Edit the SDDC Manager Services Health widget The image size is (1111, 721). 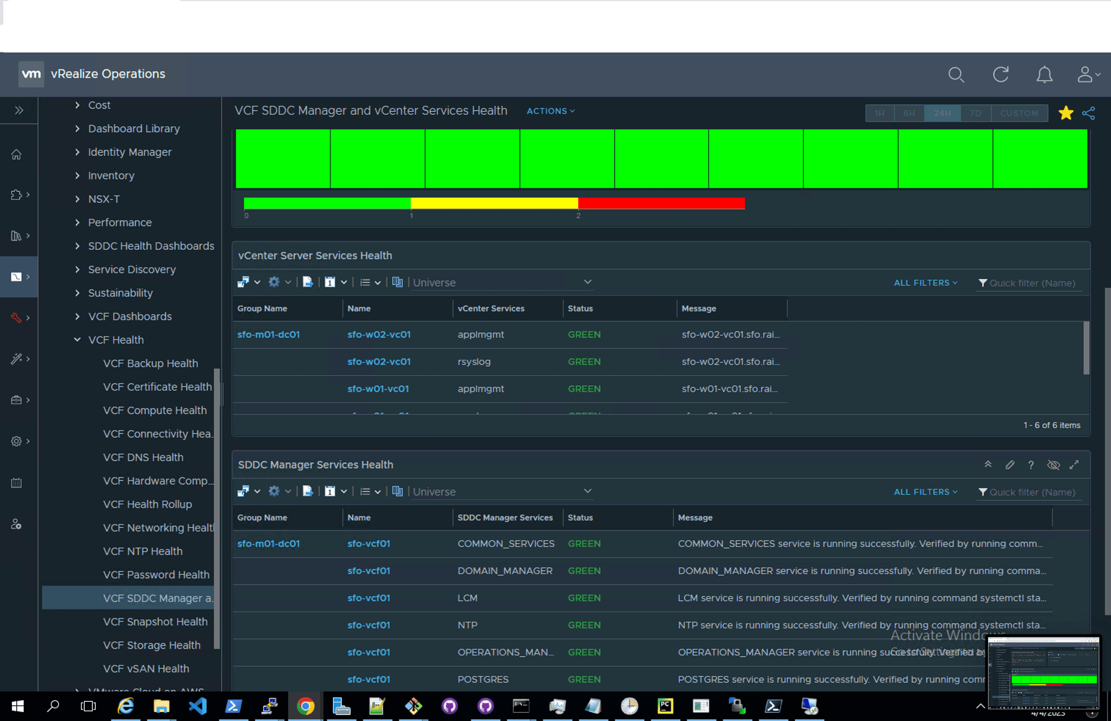pos(1010,465)
